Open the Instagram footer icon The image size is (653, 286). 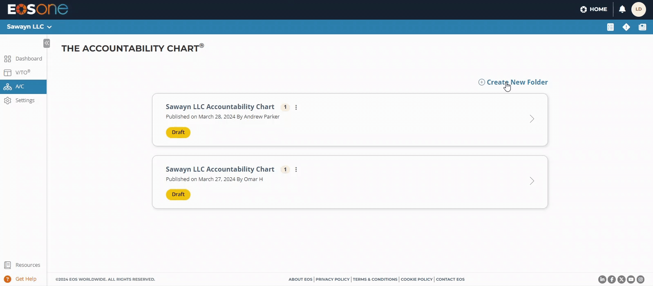click(x=641, y=279)
